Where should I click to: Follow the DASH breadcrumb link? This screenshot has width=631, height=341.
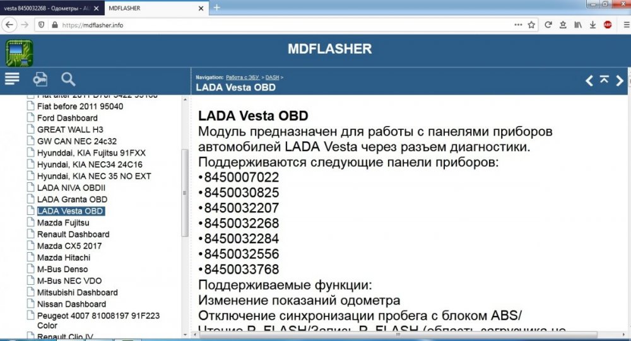point(272,77)
